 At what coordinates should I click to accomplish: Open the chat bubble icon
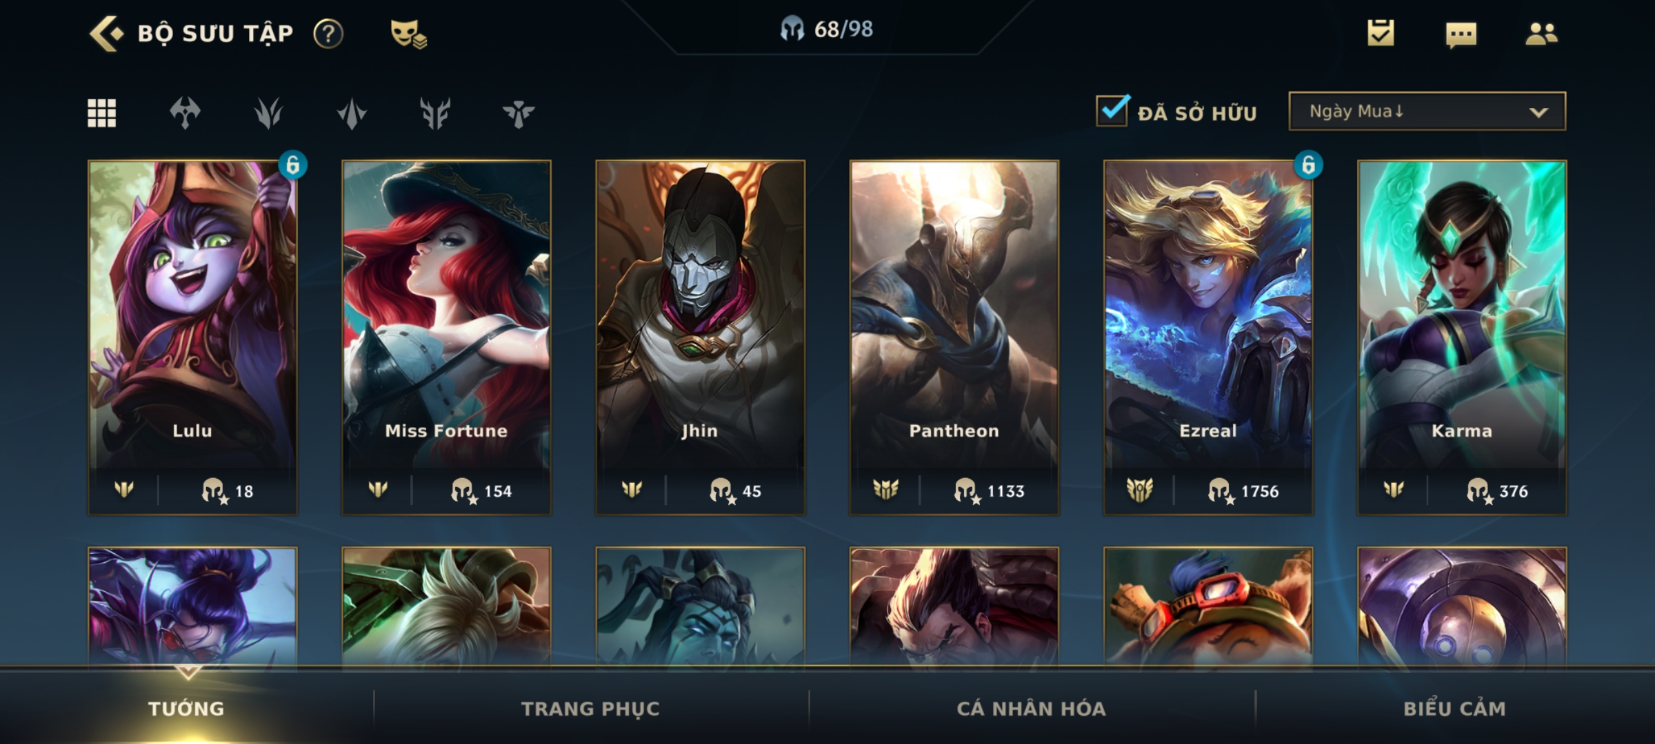[1461, 34]
